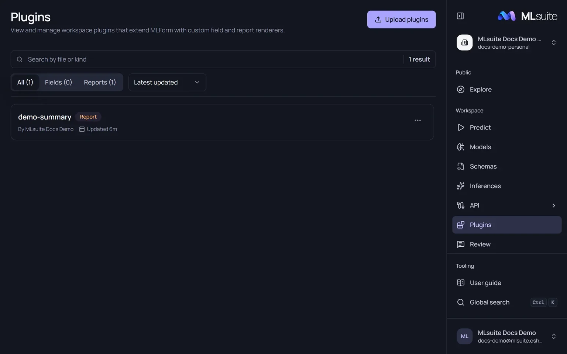Click the Updated 6m text

point(102,129)
